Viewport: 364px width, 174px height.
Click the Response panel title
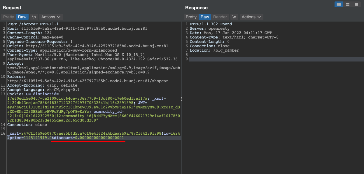click(x=196, y=8)
